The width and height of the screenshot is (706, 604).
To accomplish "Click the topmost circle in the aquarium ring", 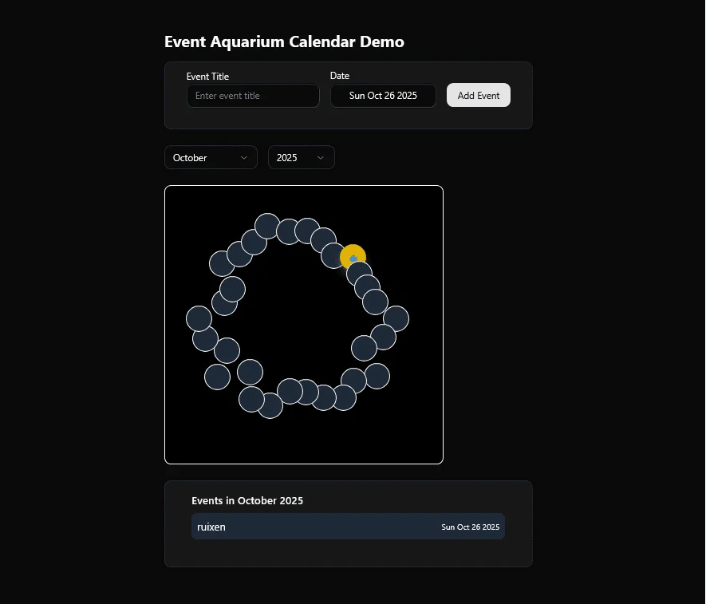I will click(x=267, y=226).
